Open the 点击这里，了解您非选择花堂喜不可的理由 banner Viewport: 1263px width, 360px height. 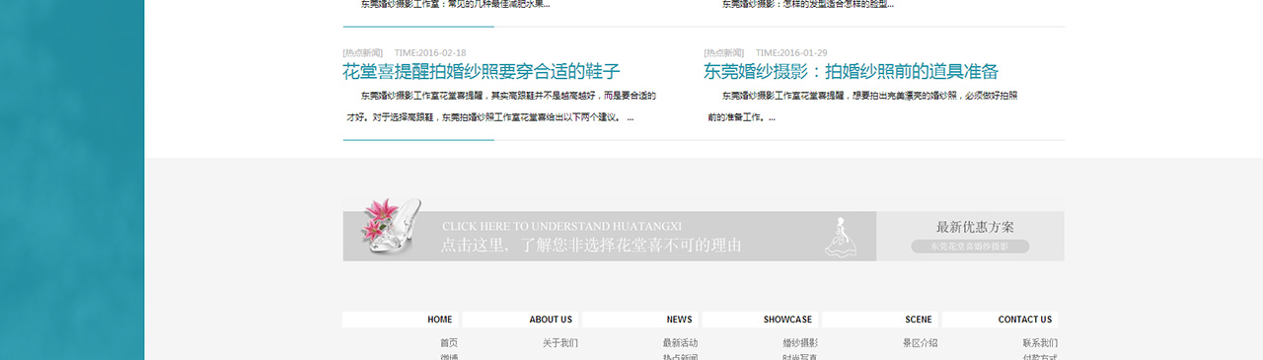[609, 236]
